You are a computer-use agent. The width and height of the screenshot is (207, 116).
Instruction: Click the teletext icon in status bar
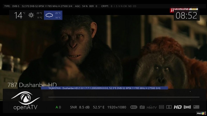pos(161,107)
